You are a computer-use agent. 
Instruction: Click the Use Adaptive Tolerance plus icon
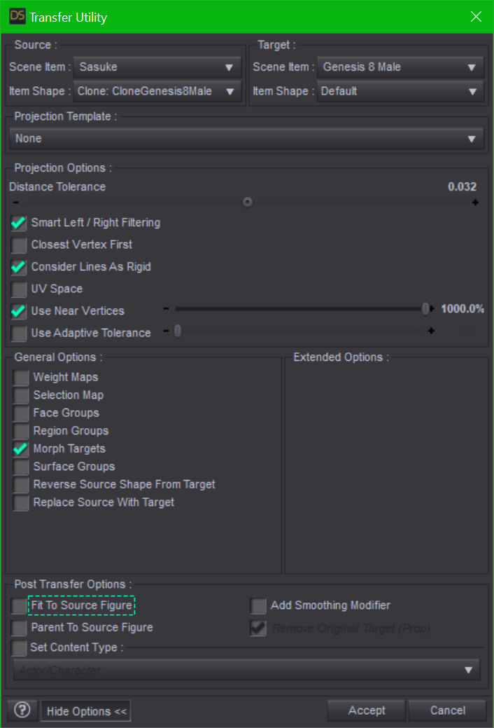[x=431, y=331]
